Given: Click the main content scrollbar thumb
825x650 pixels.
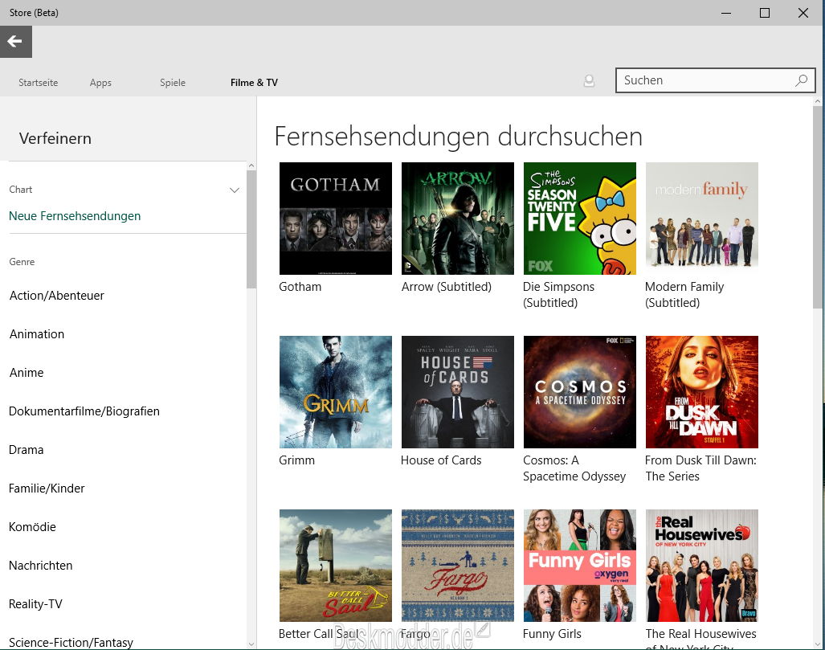Looking at the screenshot, I should click(817, 206).
